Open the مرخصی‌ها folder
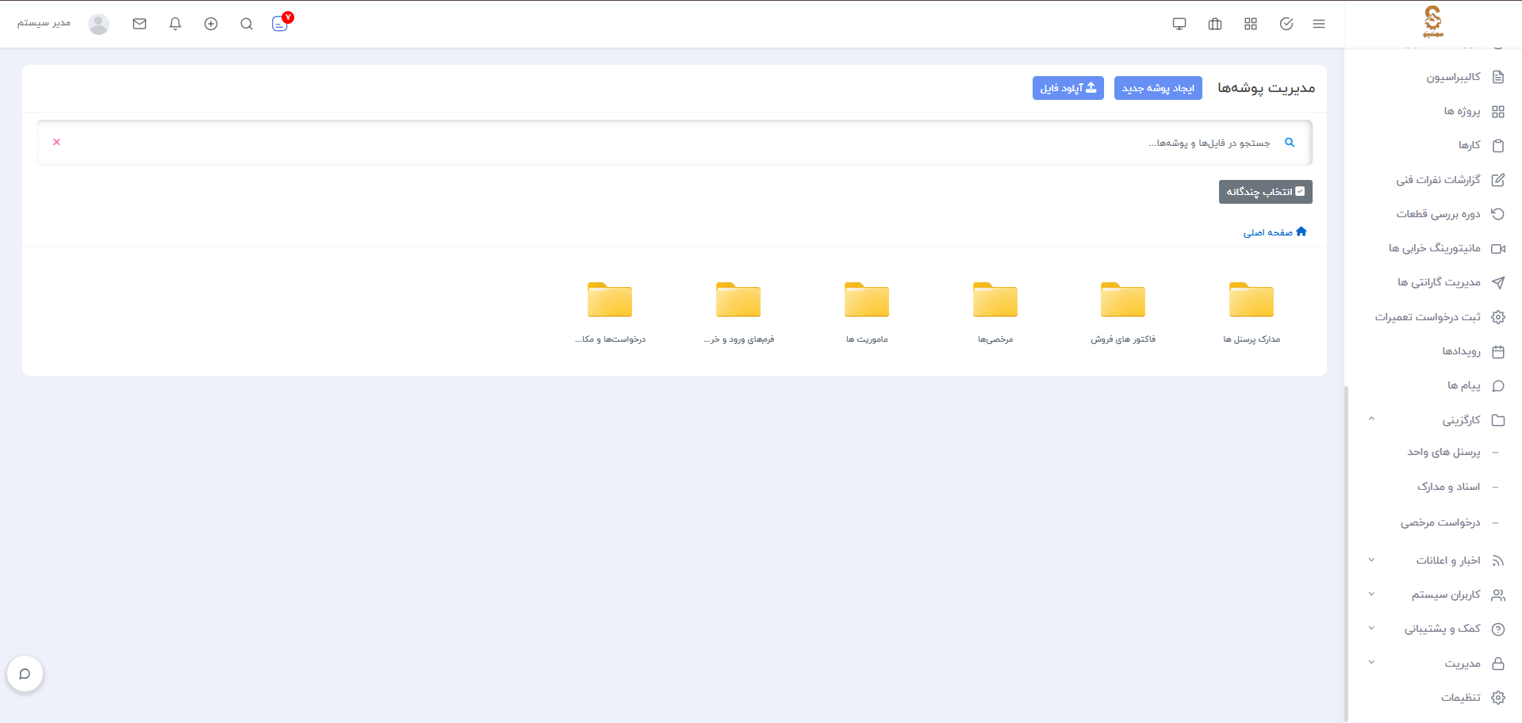 pyautogui.click(x=995, y=312)
